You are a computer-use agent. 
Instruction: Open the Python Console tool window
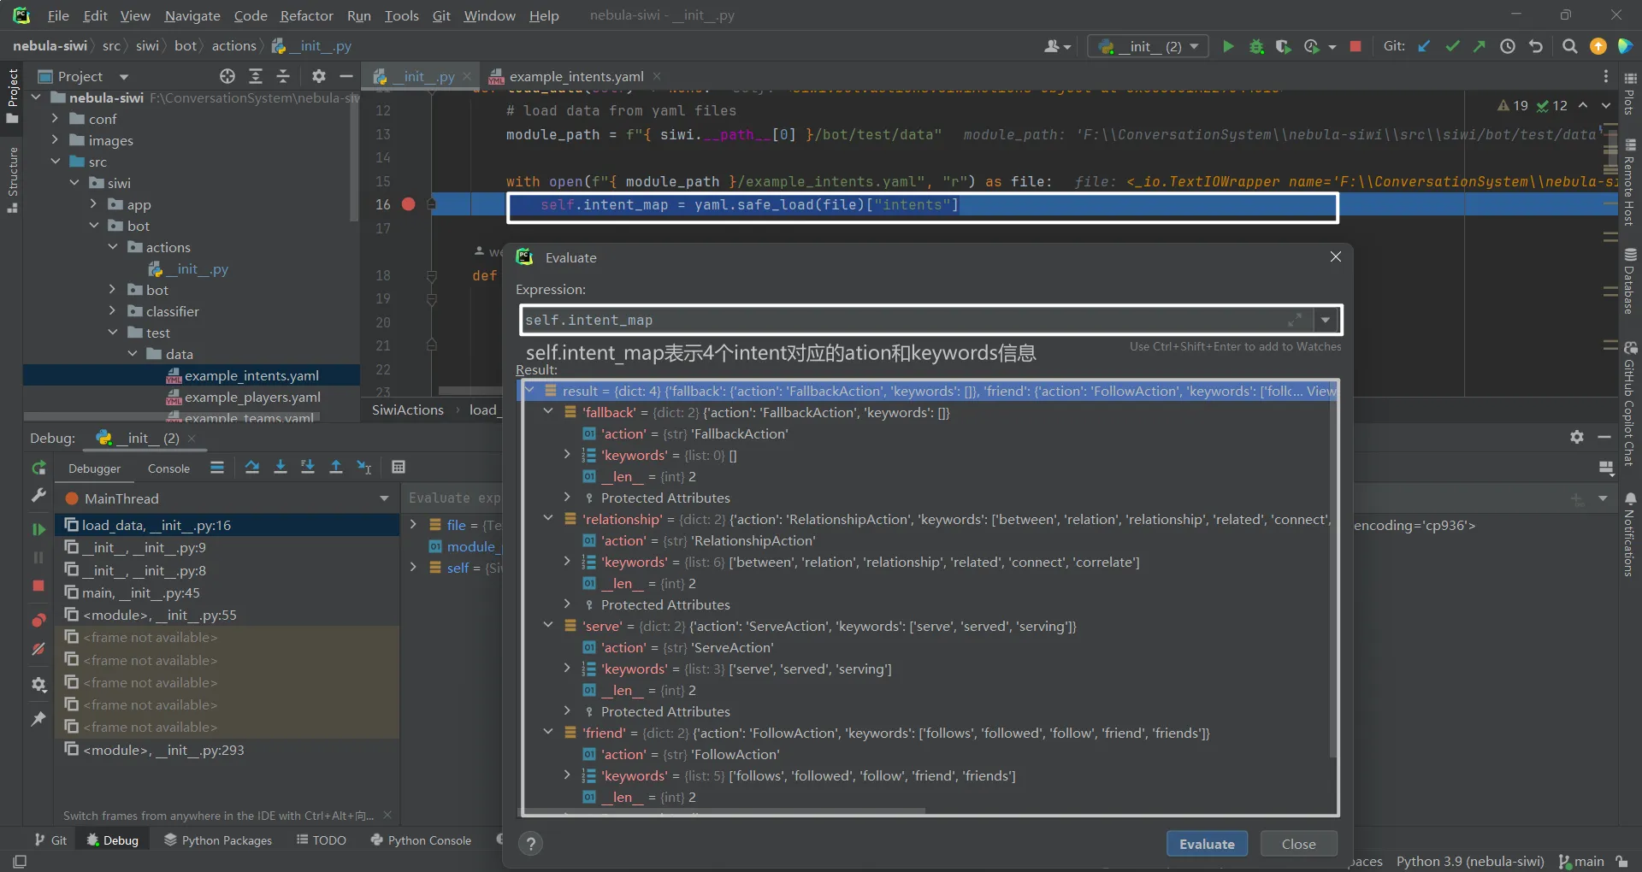click(x=421, y=840)
